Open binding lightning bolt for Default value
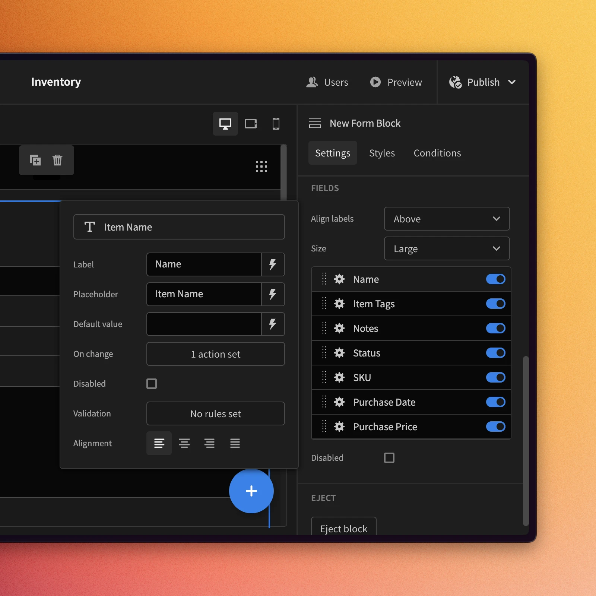Screen dimensions: 596x596 [x=273, y=324]
